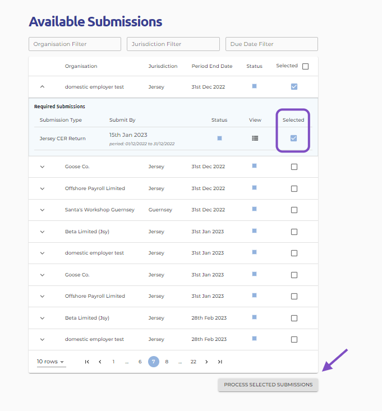
Task: Select Beta Limited (Jsy) 31st Jan 2023 checkbox
Action: pos(294,232)
